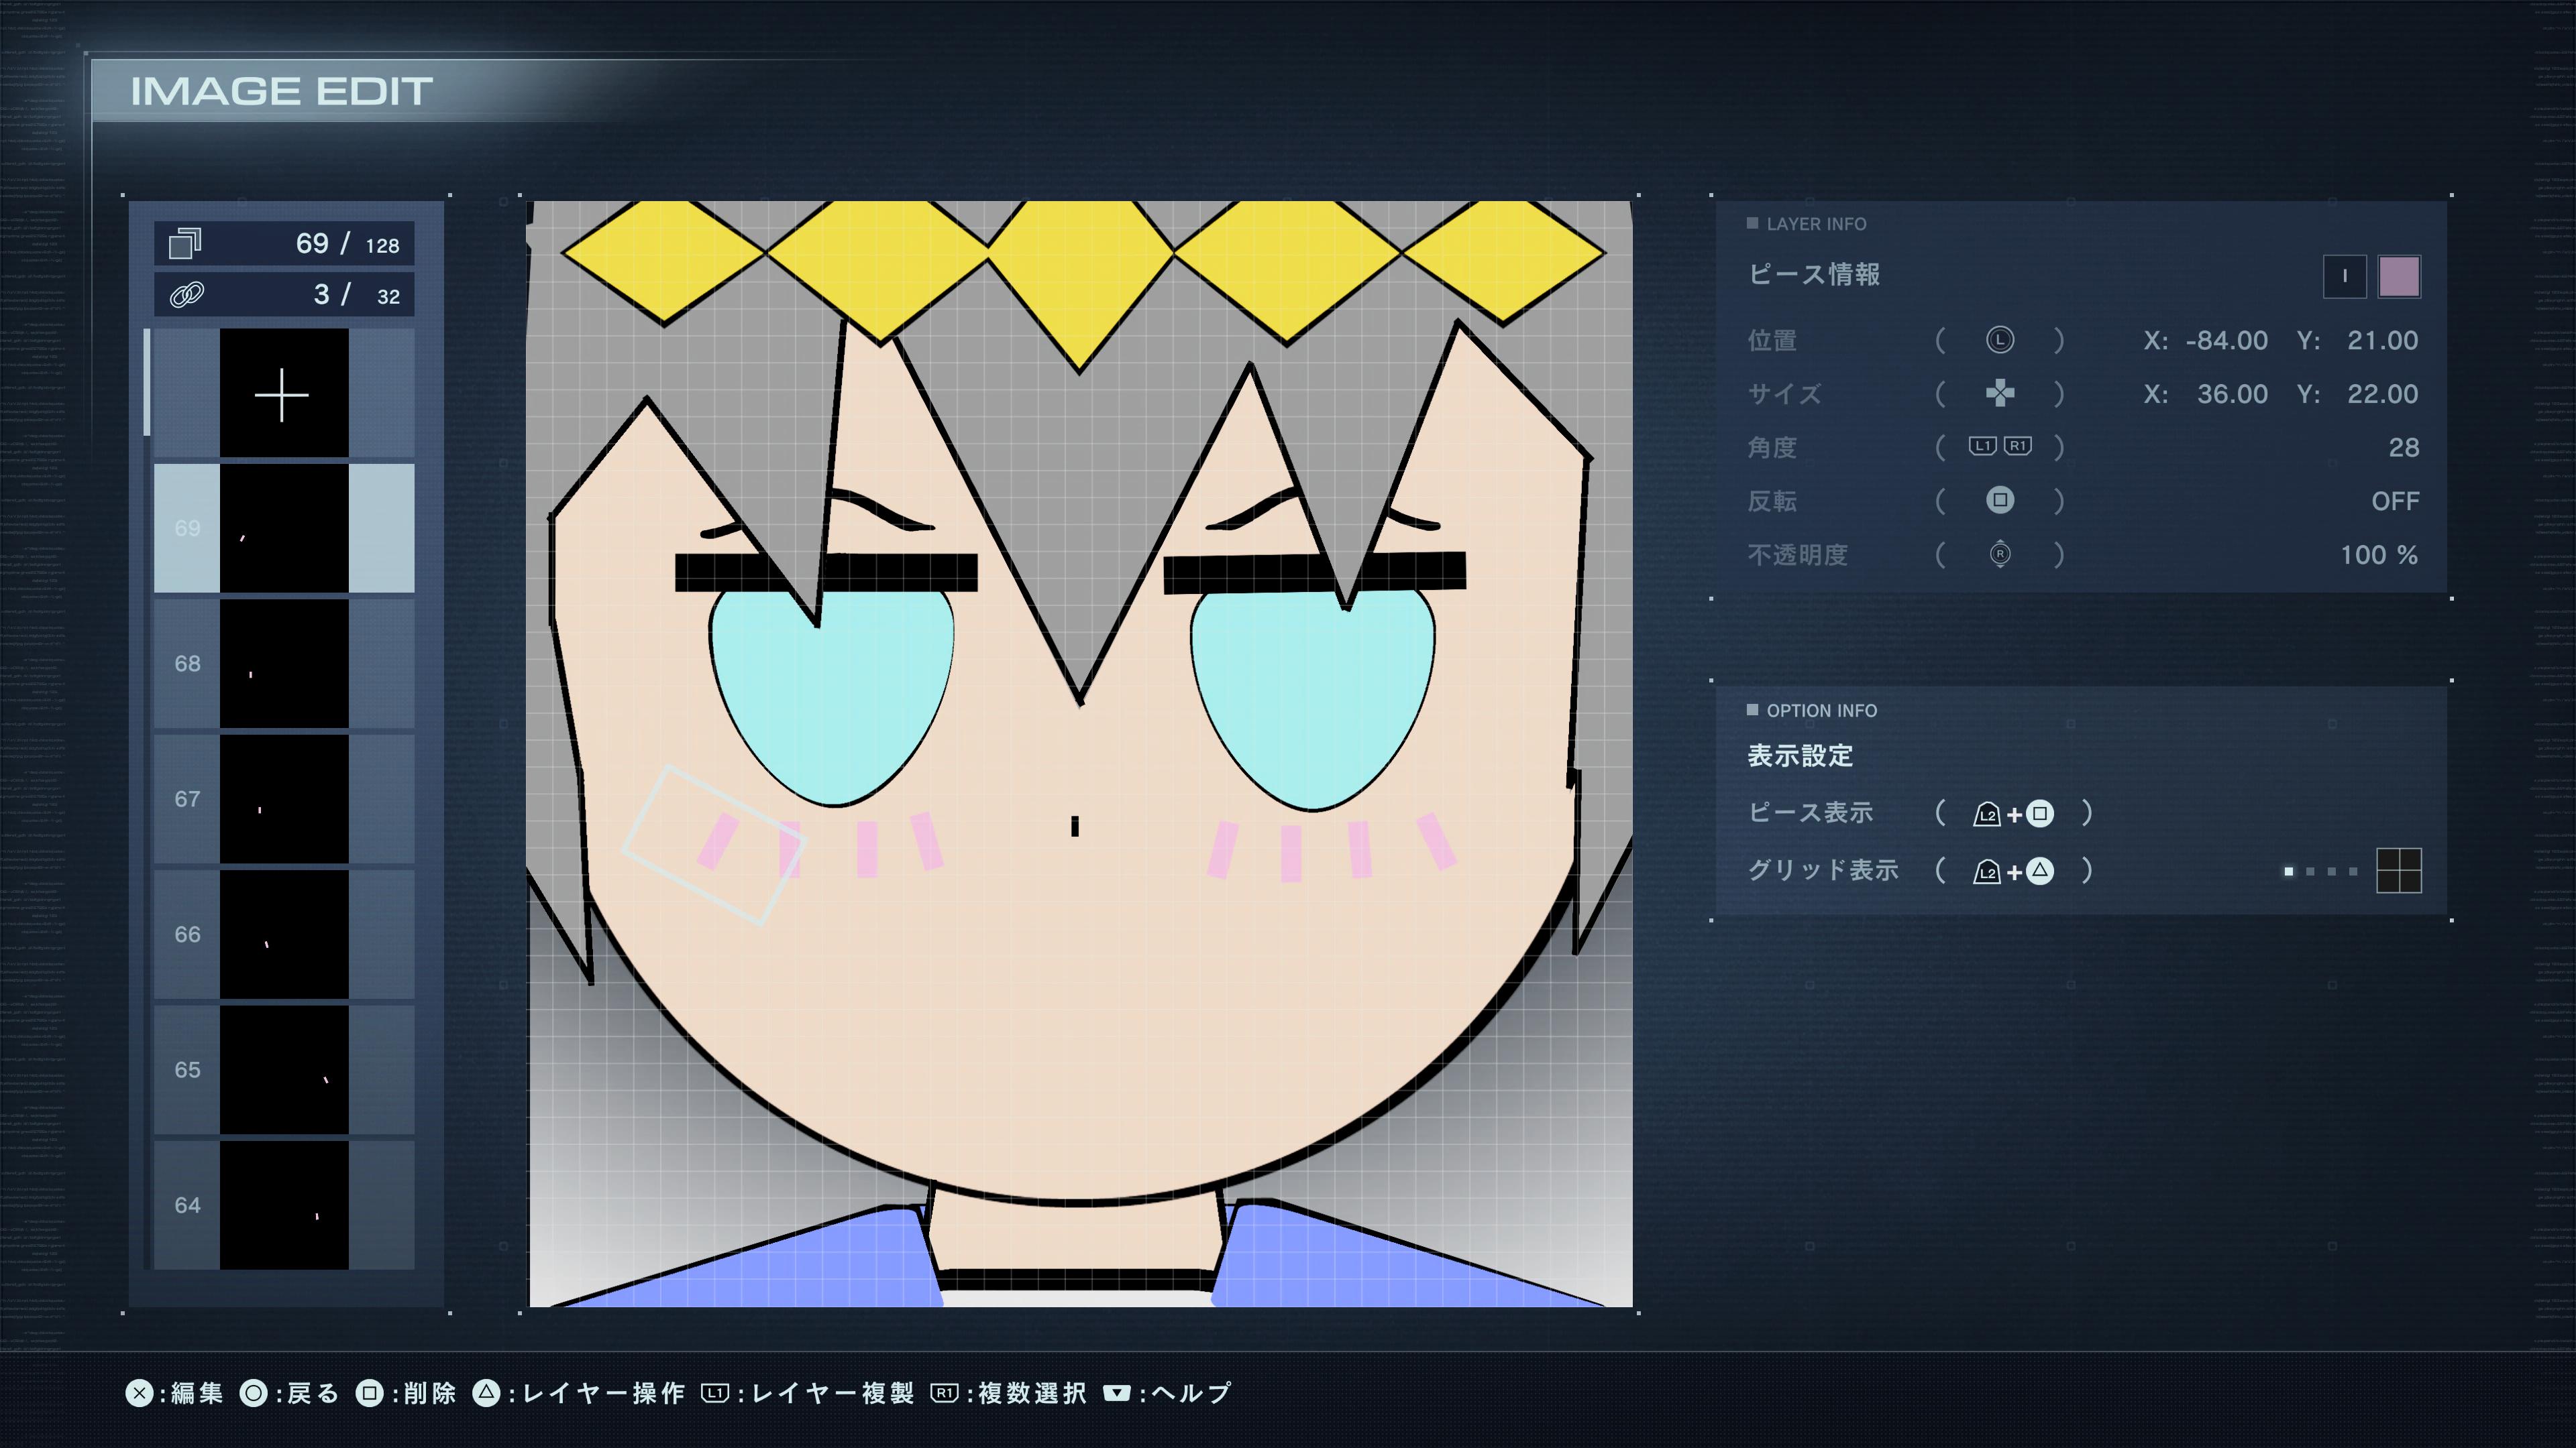Click the サイズ size label

click(x=1784, y=394)
